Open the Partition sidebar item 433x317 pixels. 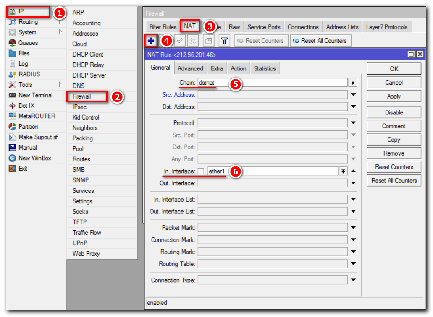click(x=28, y=127)
